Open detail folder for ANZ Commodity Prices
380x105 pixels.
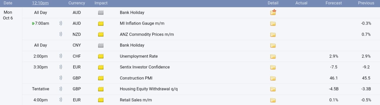[273, 34]
